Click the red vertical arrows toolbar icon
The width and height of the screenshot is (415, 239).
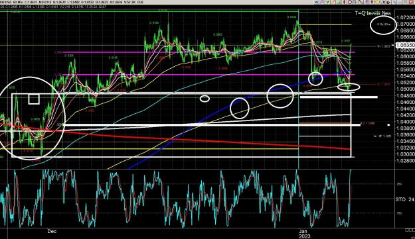pyautogui.click(x=344, y=2)
